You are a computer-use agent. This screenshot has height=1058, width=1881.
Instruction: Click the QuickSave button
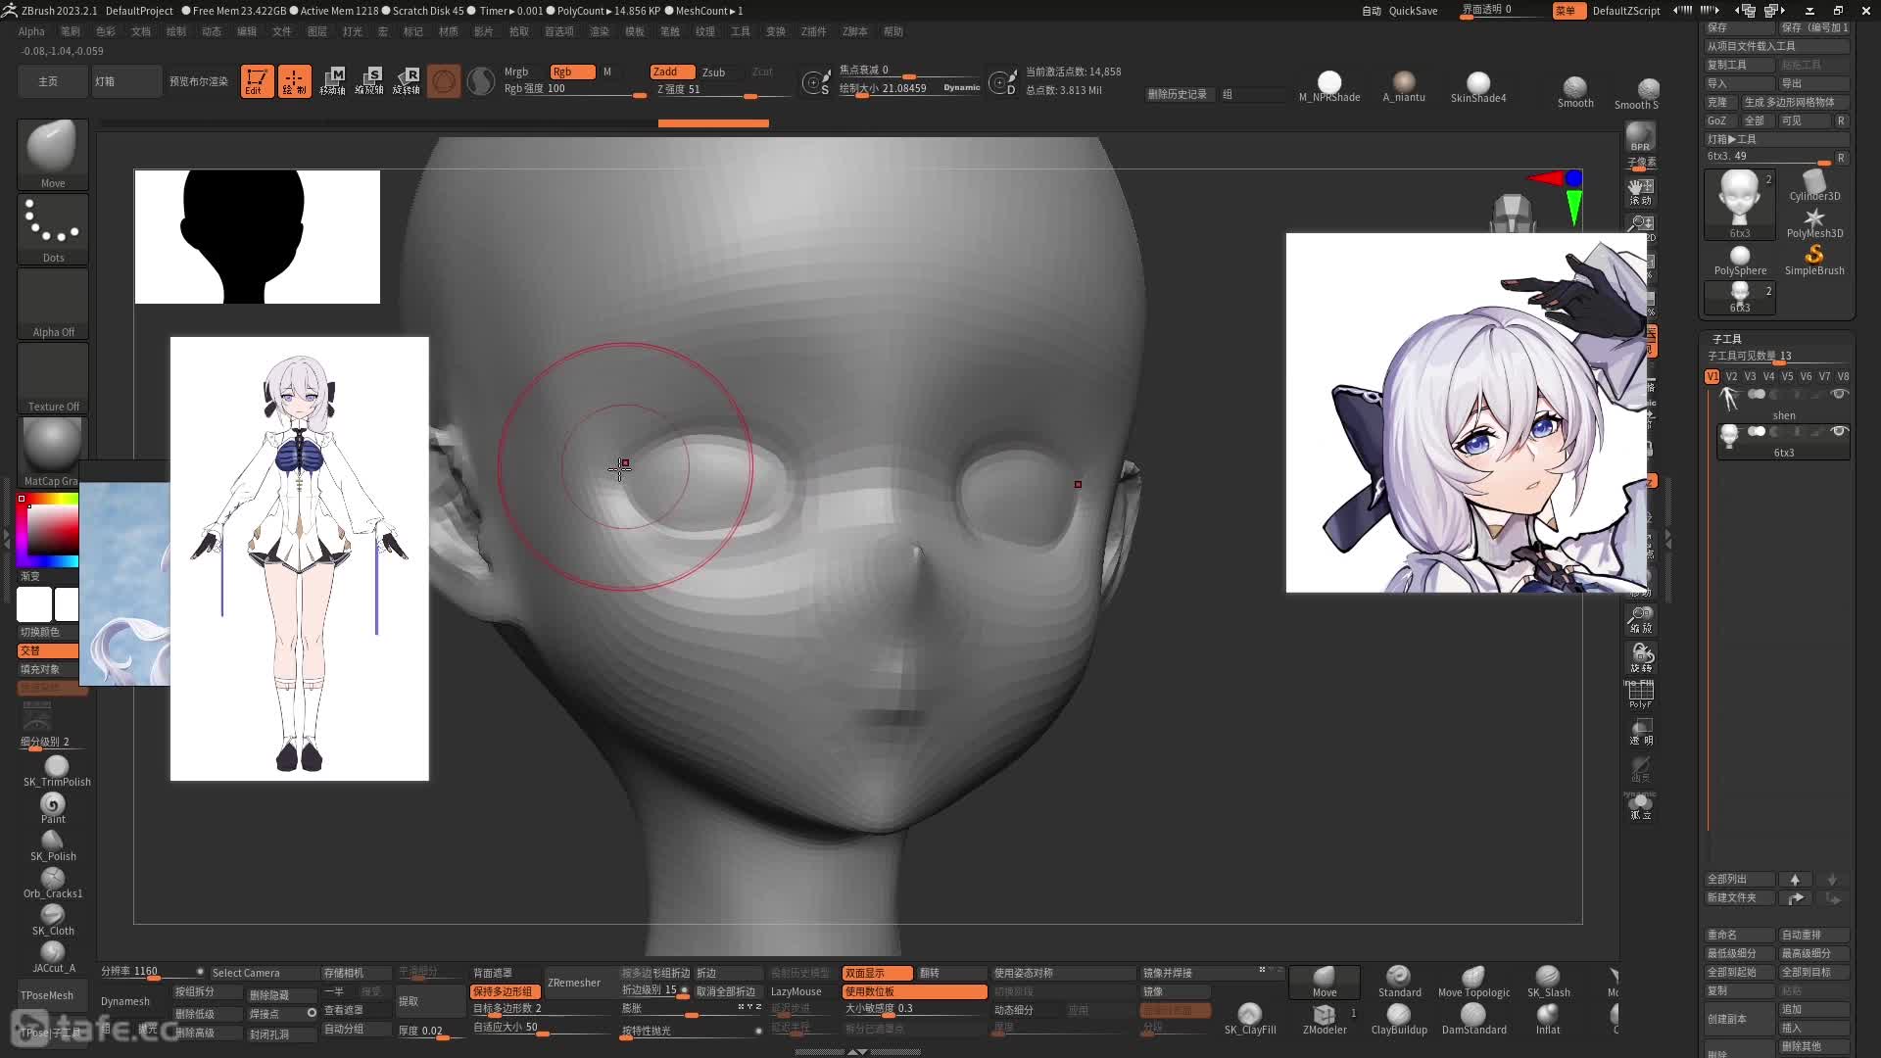[x=1413, y=11]
